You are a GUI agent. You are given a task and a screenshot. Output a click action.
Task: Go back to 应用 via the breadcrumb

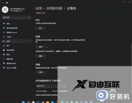(x=39, y=8)
